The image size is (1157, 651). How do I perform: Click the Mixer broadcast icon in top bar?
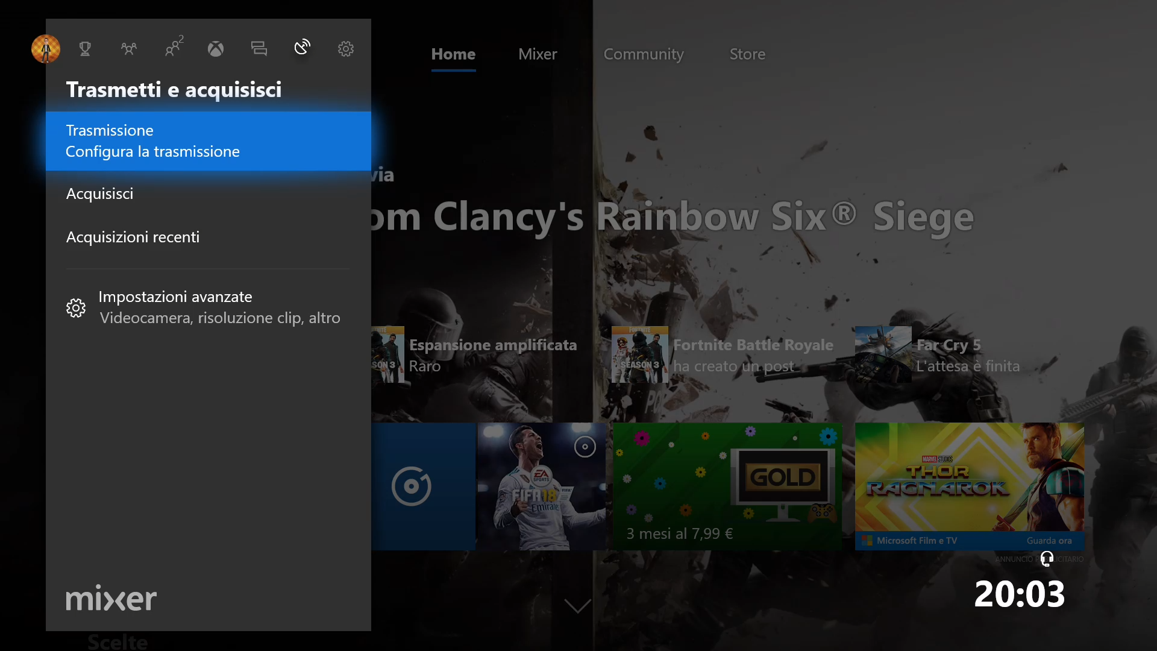301,48
